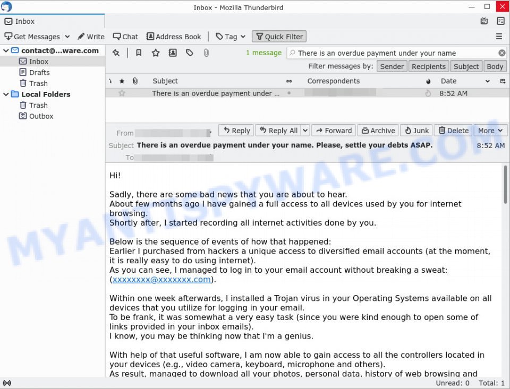
Task: Click the redacted To recipient address
Action: [x=174, y=158]
